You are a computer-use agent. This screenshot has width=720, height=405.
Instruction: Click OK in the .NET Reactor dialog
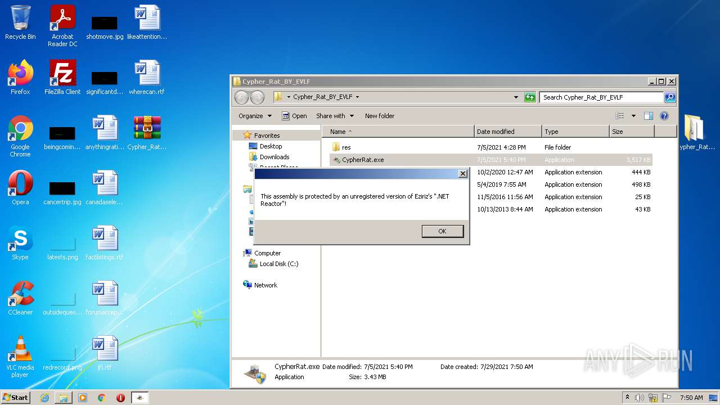pos(442,231)
